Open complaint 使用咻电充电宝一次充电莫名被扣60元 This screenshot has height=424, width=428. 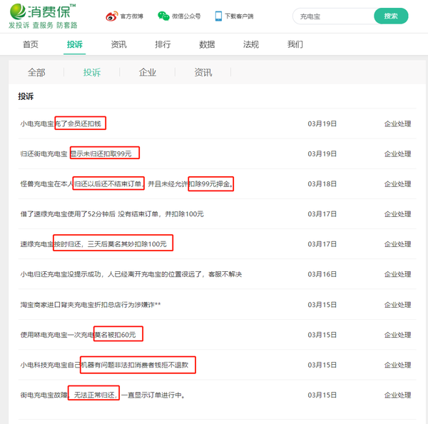point(78,335)
